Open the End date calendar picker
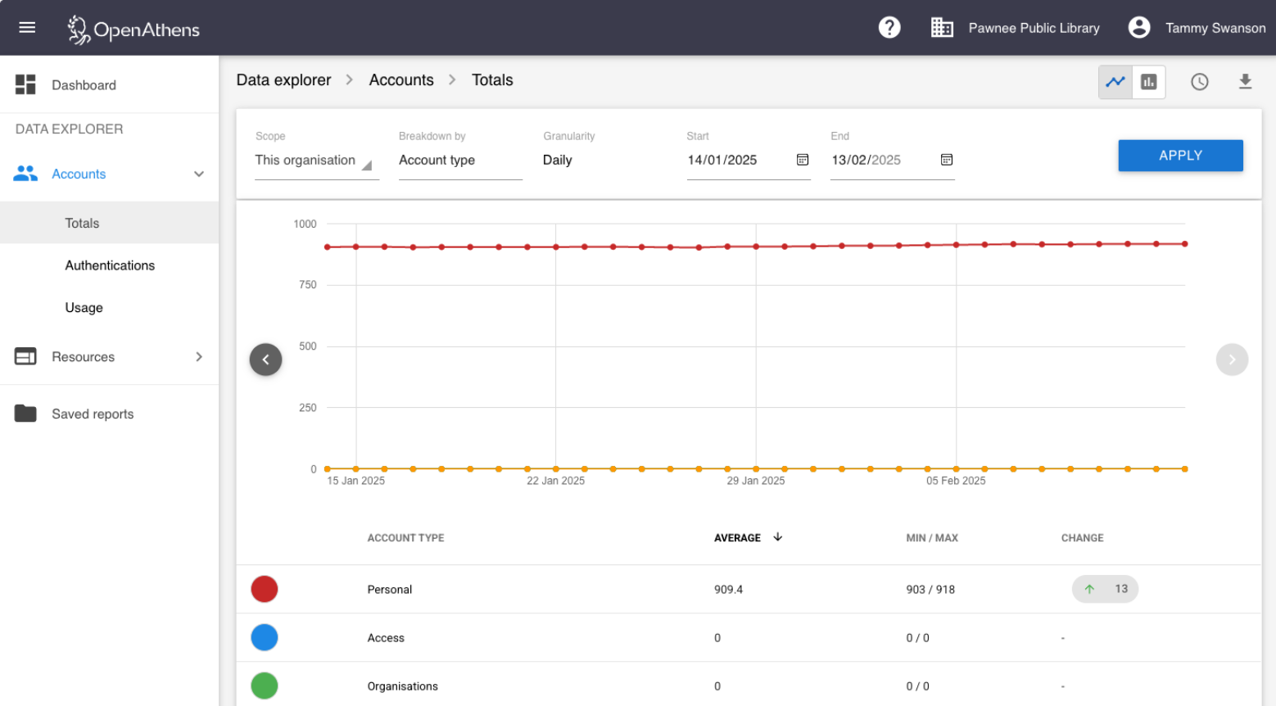The height and width of the screenshot is (706, 1276). (947, 160)
